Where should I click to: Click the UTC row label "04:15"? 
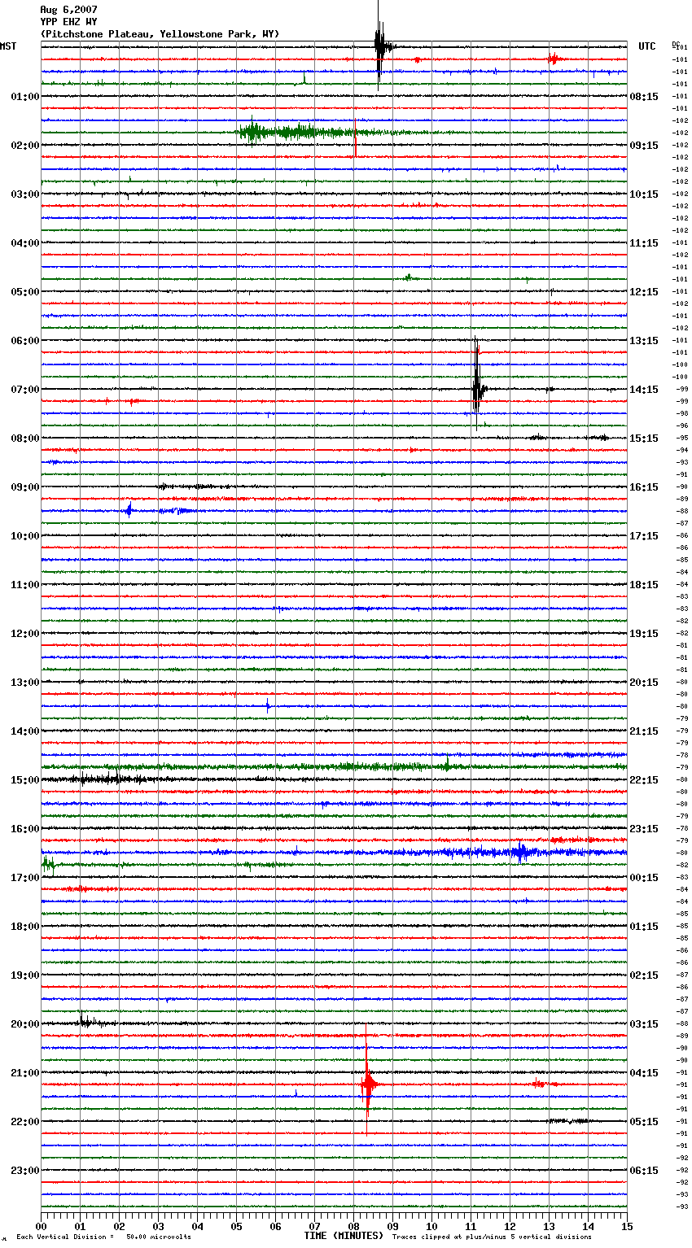tap(644, 1073)
